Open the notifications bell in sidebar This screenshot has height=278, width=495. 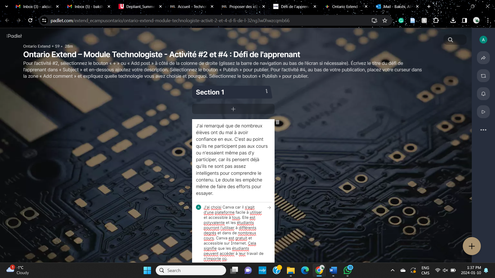coord(483,94)
